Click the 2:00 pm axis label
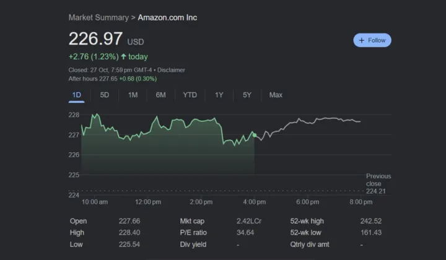Image resolution: width=446 pixels, height=260 pixels. [x=201, y=202]
